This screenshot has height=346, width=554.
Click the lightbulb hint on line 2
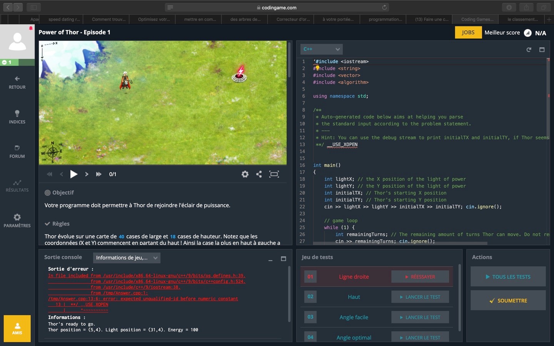pyautogui.click(x=317, y=68)
